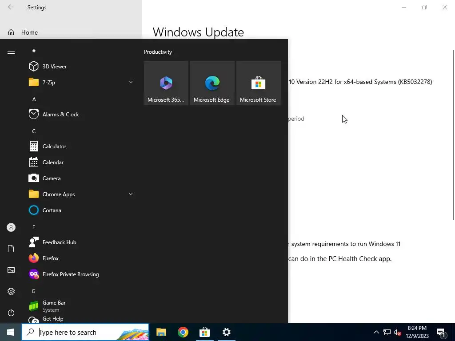The image size is (455, 341).
Task: Click the C letter header
Action: pos(34,131)
